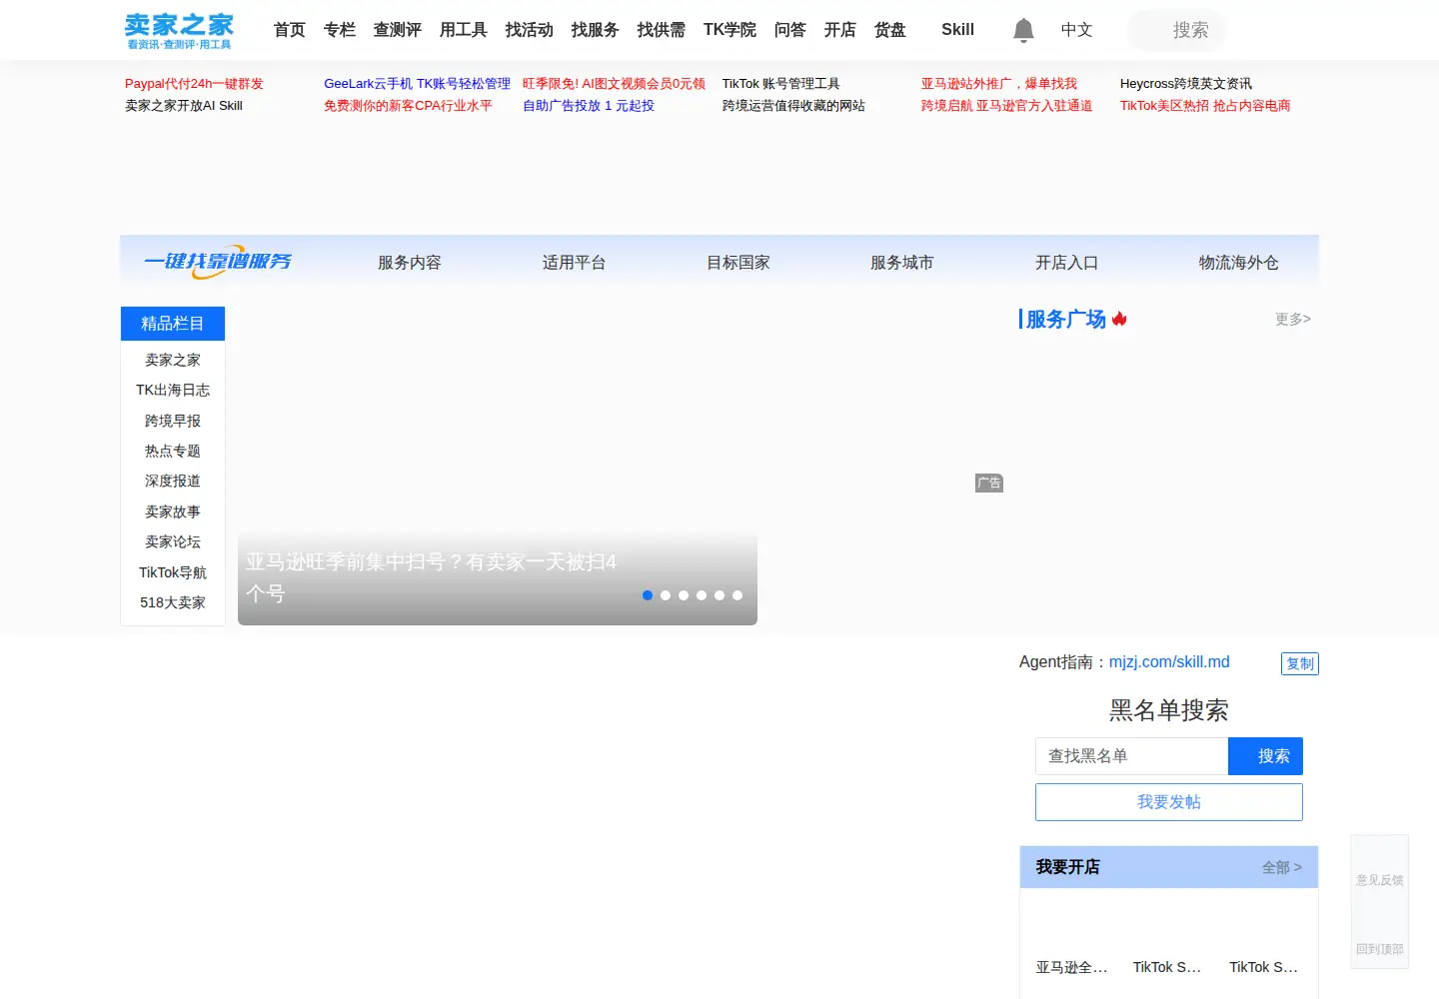The height and width of the screenshot is (999, 1439).
Task: Select the fourth carousel dot
Action: click(702, 595)
